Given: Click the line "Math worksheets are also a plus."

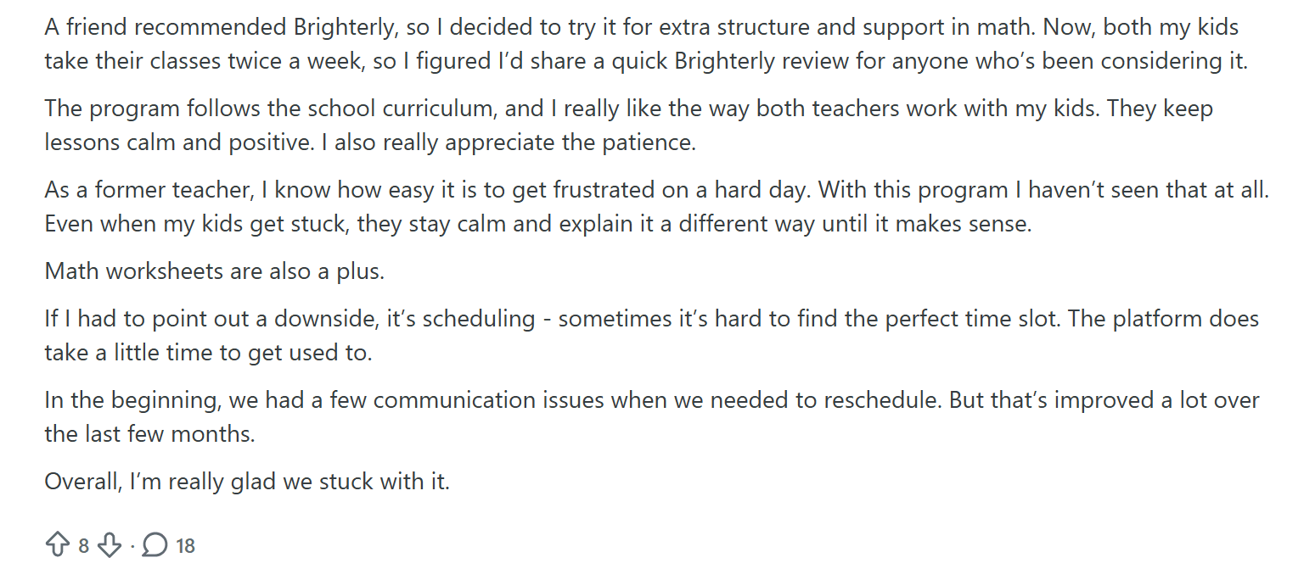Looking at the screenshot, I should [215, 271].
